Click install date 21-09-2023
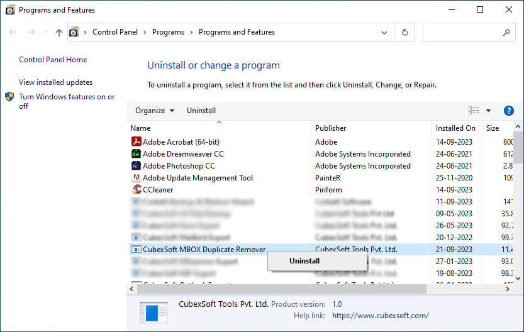Viewport: 524px width, 332px height. point(454,250)
